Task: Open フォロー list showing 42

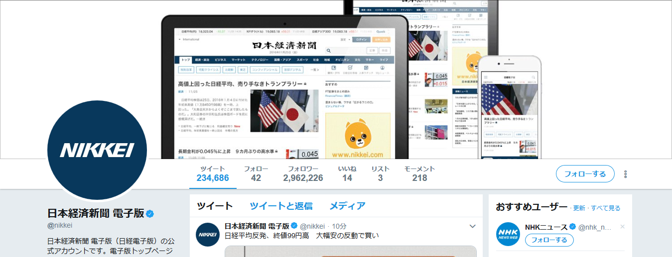Action: [256, 173]
